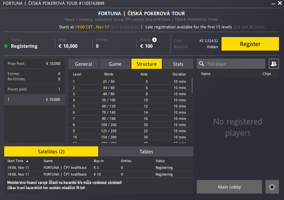Click the Duration column header
The image size is (284, 200).
pyautogui.click(x=179, y=74)
